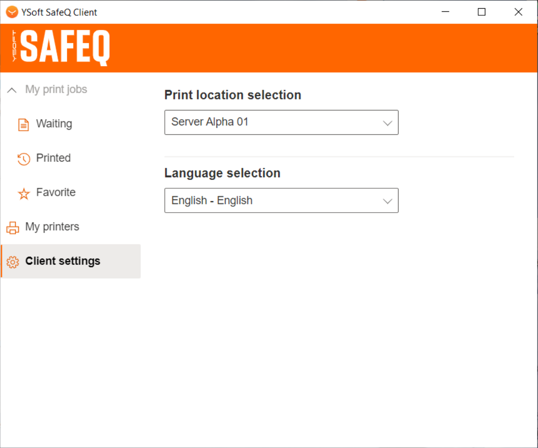Click the YSoft SafeQ title bar icon
Viewport: 538px width, 448px height.
tap(12, 12)
